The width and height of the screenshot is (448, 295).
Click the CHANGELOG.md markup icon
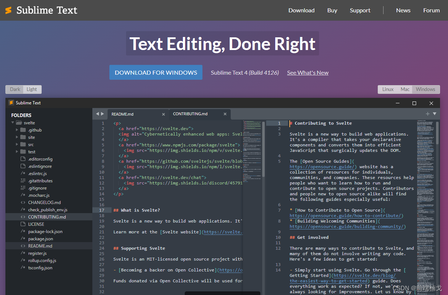click(x=23, y=203)
